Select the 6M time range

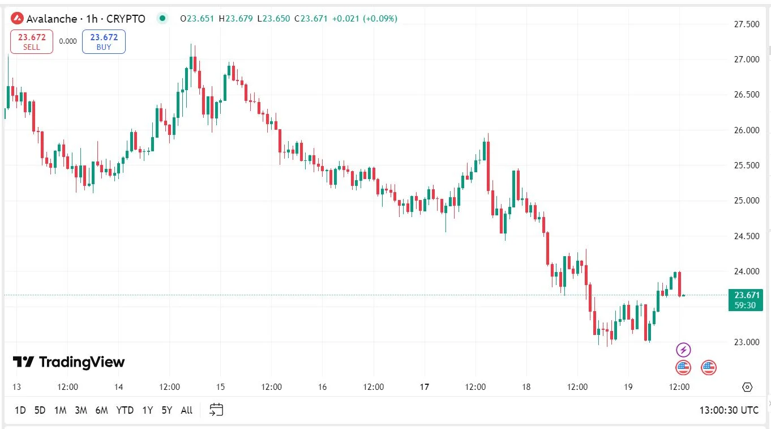coord(101,410)
